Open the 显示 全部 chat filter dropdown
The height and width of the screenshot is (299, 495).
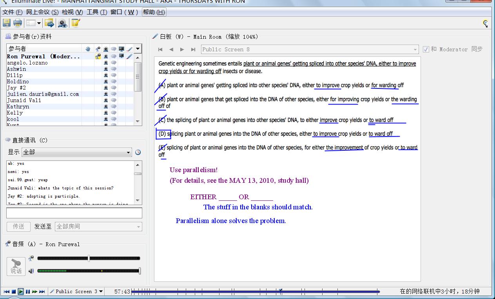[77, 152]
